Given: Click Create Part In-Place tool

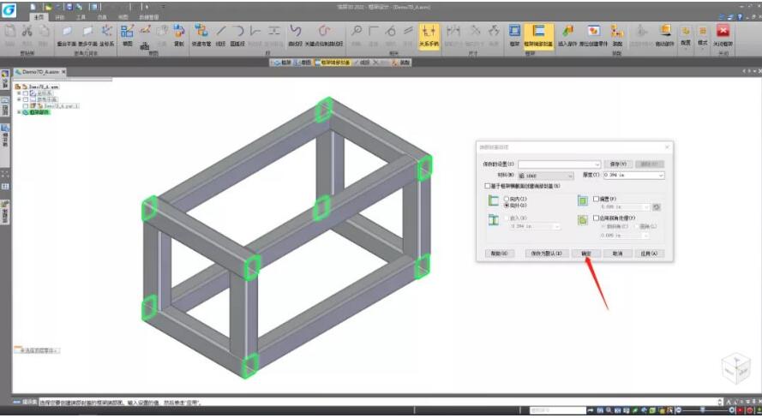Looking at the screenshot, I should click(593, 35).
